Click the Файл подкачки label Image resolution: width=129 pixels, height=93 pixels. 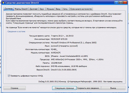(43, 66)
